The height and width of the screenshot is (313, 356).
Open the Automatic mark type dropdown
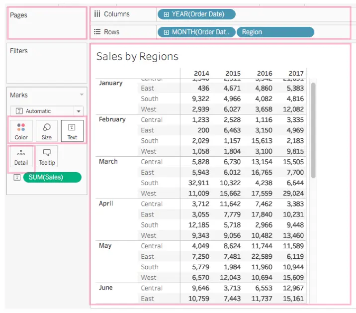(47, 111)
